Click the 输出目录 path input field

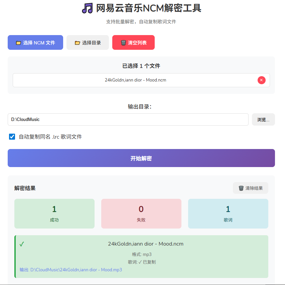click(x=128, y=119)
